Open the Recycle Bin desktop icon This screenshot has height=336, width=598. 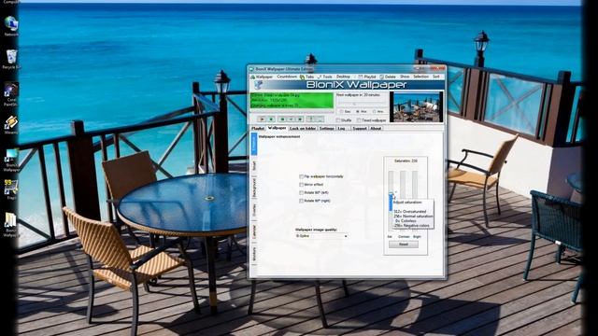(x=11, y=59)
